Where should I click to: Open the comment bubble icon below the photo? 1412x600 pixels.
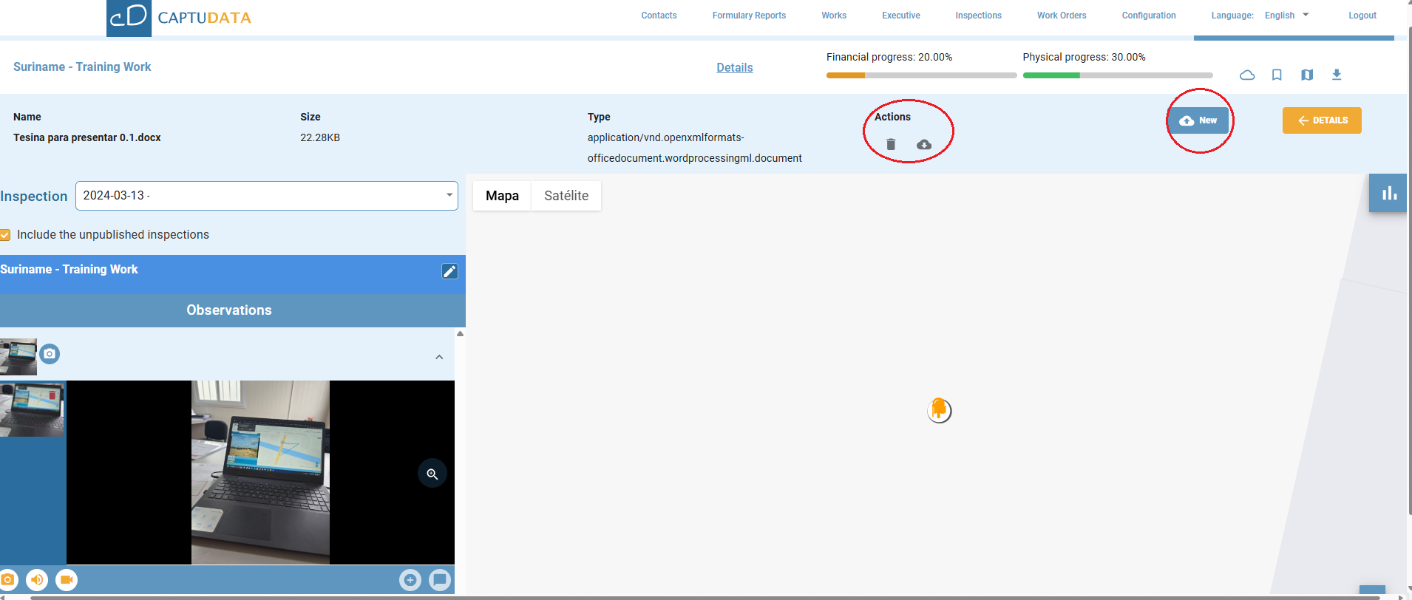[440, 580]
